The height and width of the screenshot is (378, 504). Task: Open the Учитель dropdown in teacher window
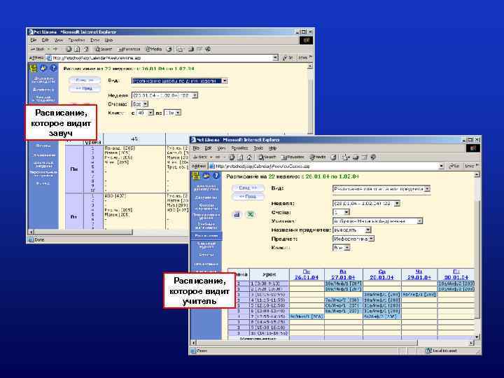[420, 221]
